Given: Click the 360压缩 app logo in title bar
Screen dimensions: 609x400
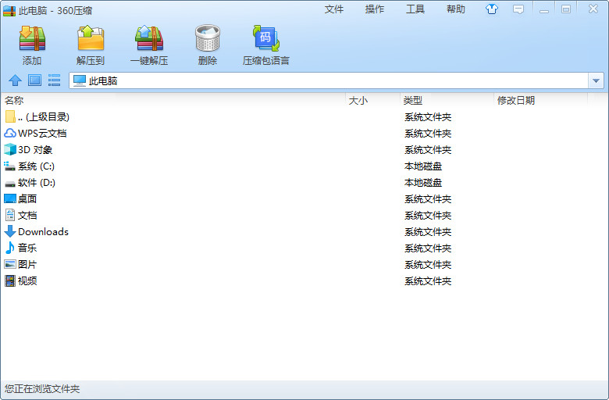Looking at the screenshot, I should (x=9, y=10).
